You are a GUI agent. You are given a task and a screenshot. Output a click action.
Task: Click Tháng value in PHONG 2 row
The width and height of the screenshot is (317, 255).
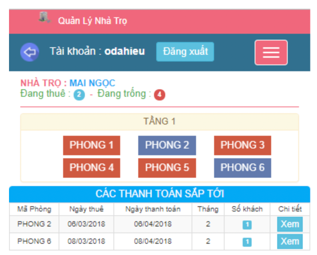click(208, 224)
